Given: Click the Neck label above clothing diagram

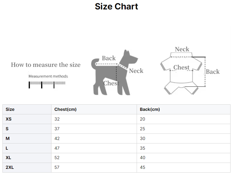Looking at the screenshot, I should [x=182, y=49].
